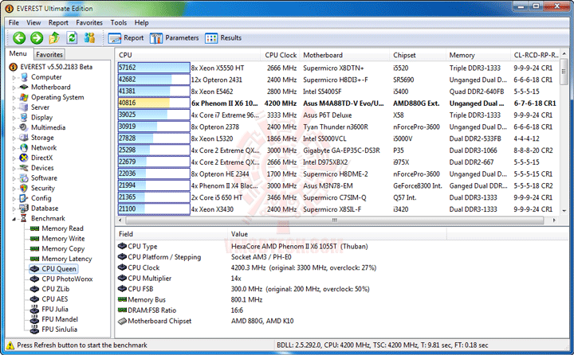
Task: Expand the Storage tree node
Action: (14, 138)
